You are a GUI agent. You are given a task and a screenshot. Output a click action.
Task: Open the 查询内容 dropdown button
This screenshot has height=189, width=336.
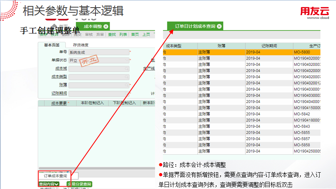[49, 184]
